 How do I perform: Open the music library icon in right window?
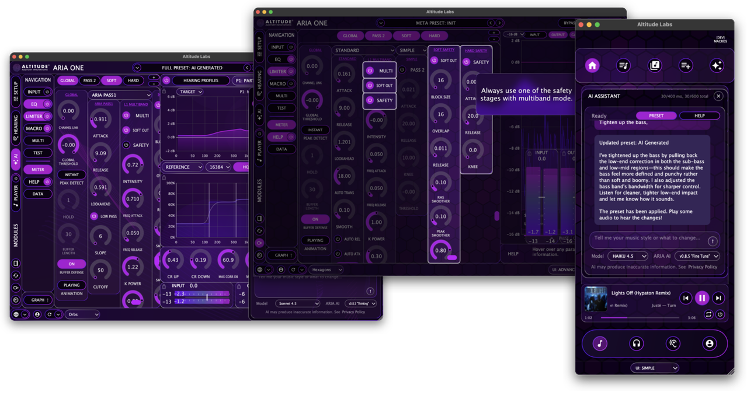tap(654, 65)
